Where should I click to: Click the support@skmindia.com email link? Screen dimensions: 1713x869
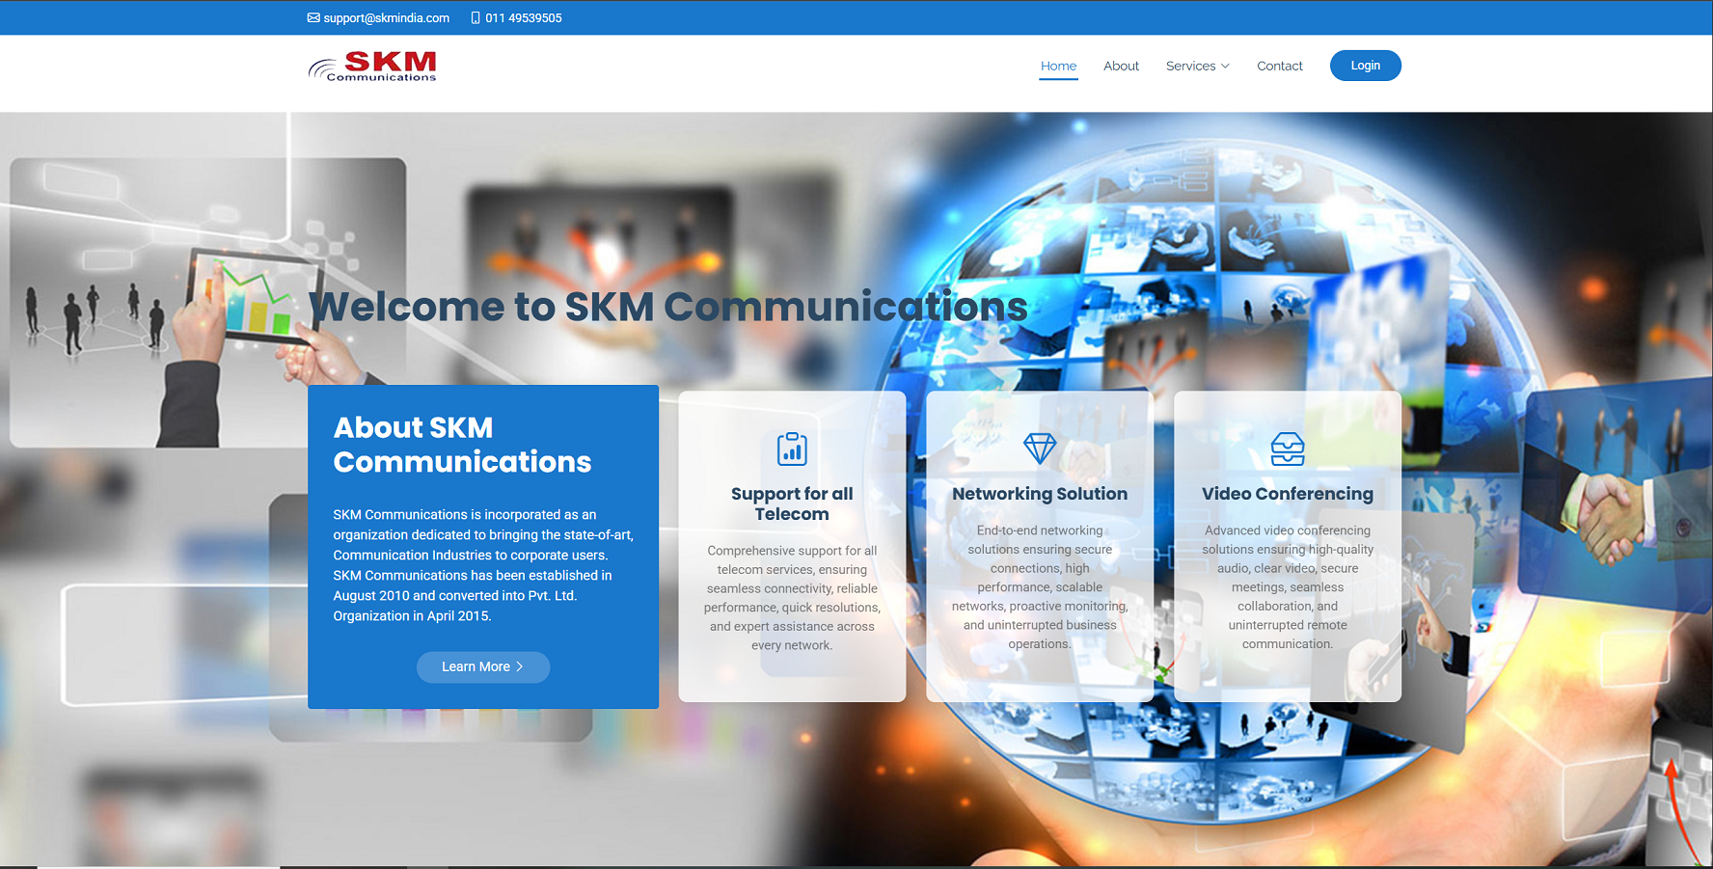tap(386, 17)
